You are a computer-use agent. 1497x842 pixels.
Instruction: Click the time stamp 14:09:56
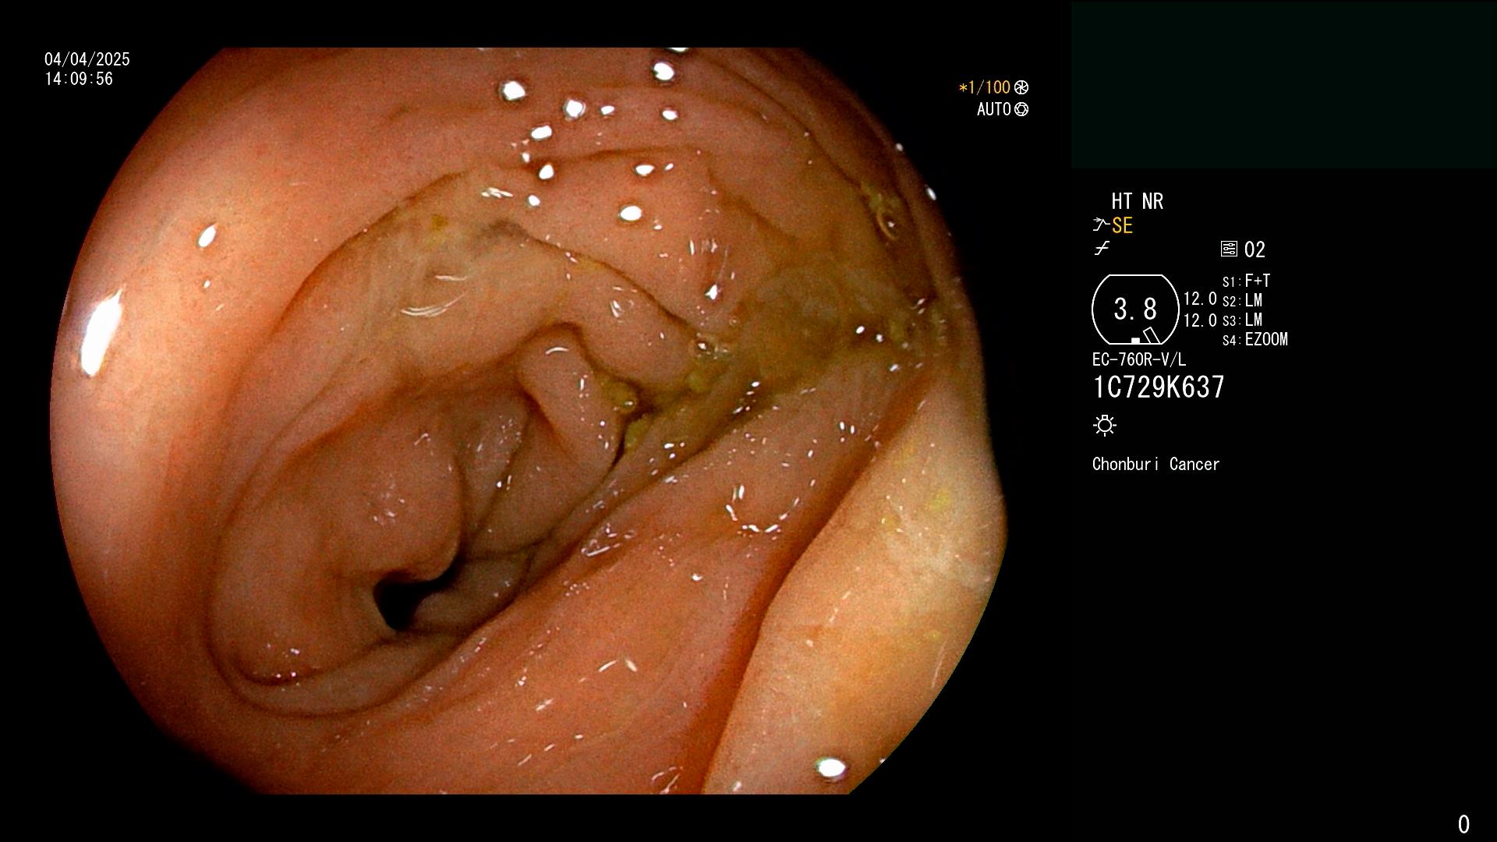(x=79, y=80)
